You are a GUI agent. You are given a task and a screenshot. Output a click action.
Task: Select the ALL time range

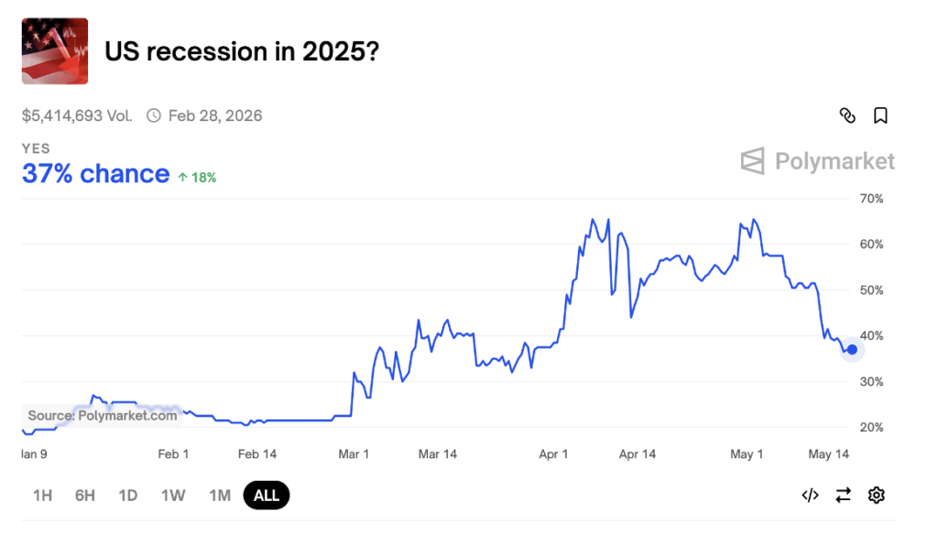click(x=267, y=496)
